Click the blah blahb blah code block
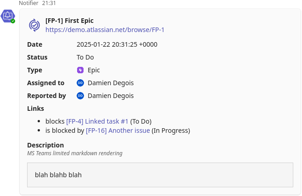Viewport: 302px width, 196px height. tap(160, 175)
